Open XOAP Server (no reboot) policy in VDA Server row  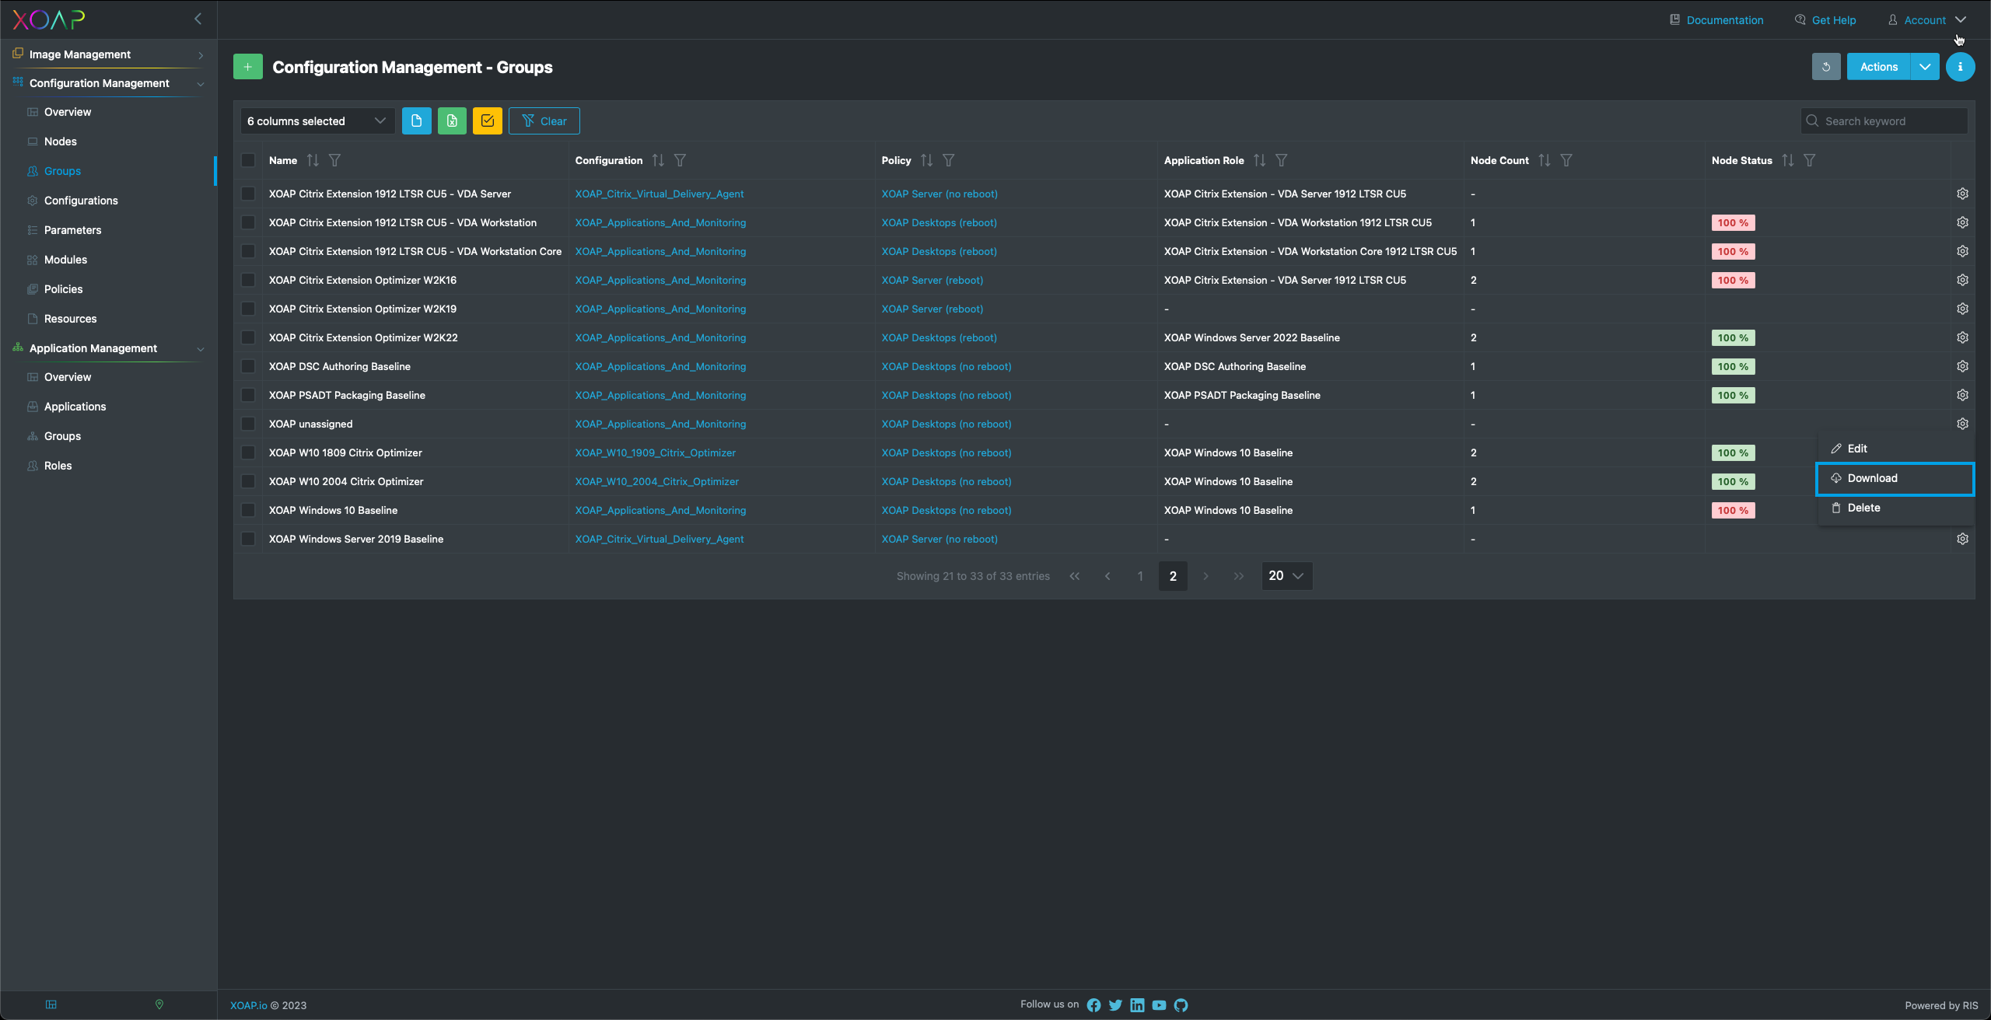[940, 194]
